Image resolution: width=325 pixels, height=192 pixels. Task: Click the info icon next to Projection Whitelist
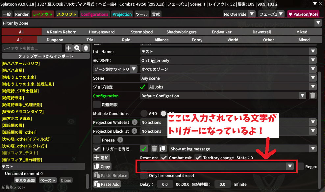(x=135, y=122)
